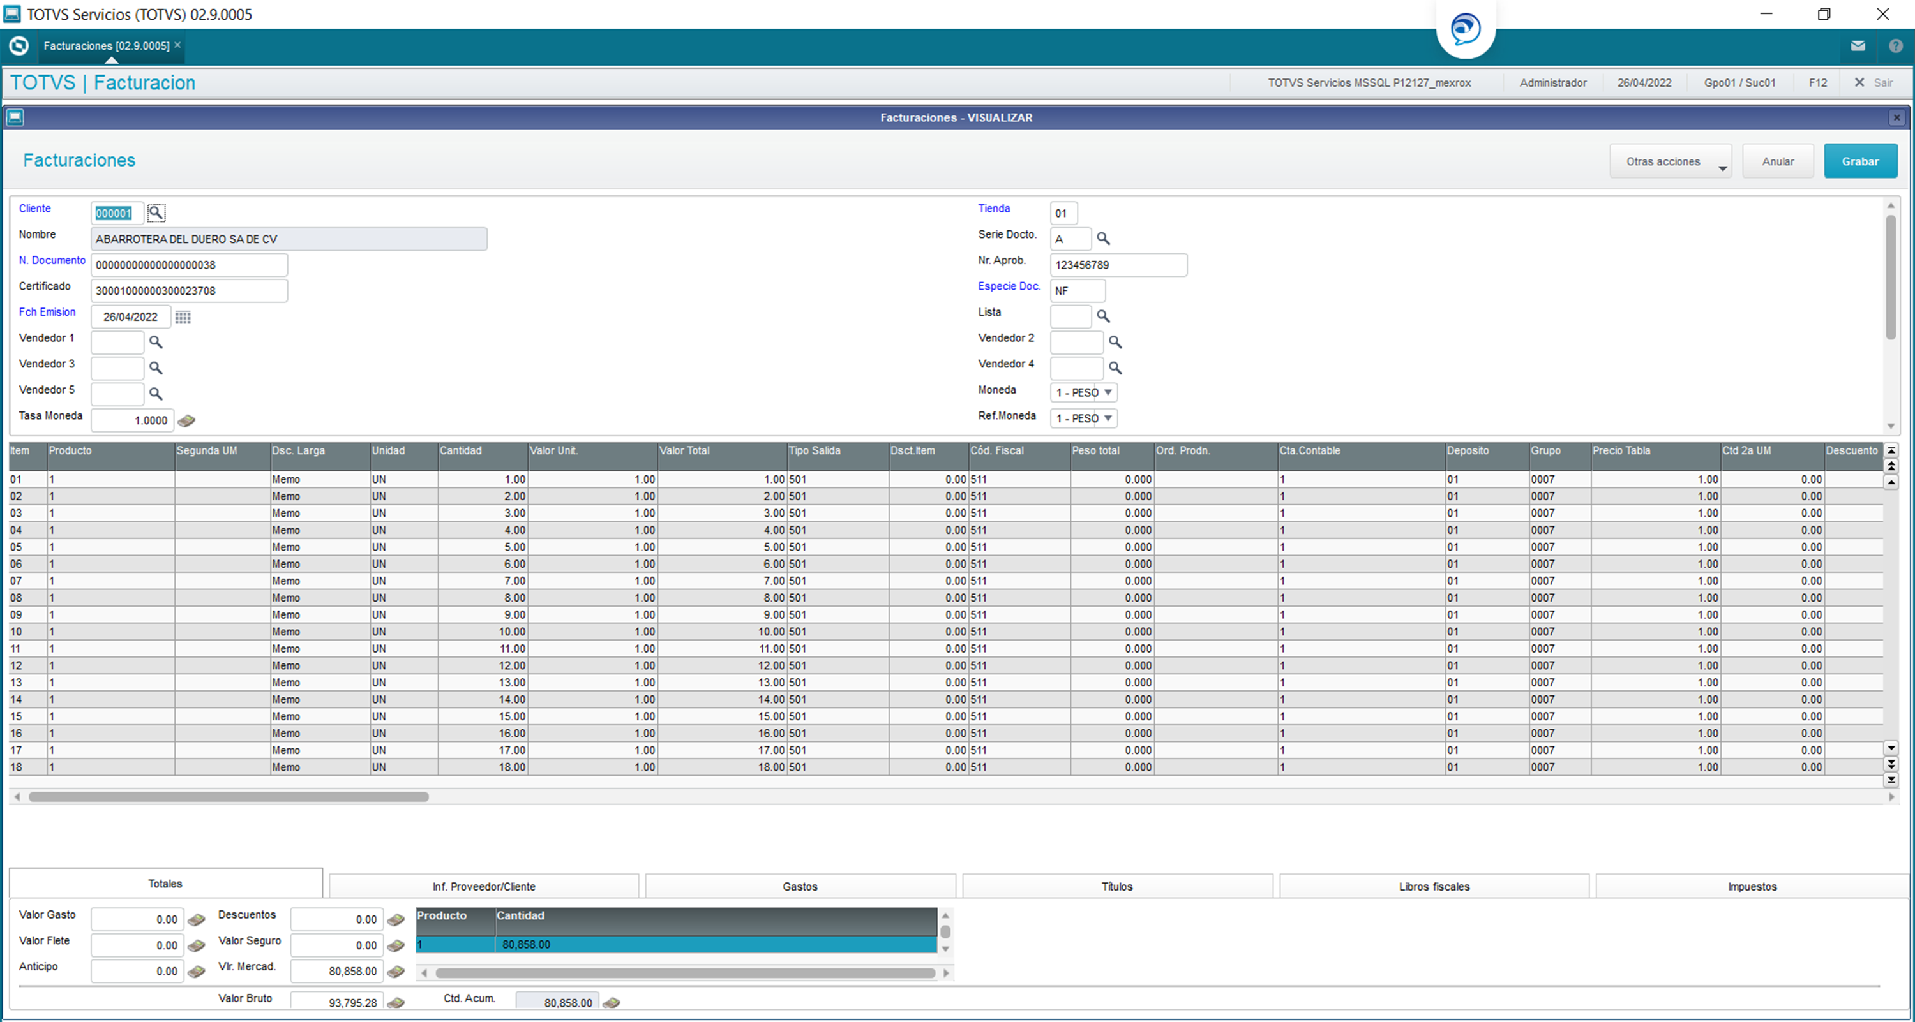Viewport: 1915px width, 1022px height.
Task: Search Vendedor 2 lookup
Action: click(1115, 343)
